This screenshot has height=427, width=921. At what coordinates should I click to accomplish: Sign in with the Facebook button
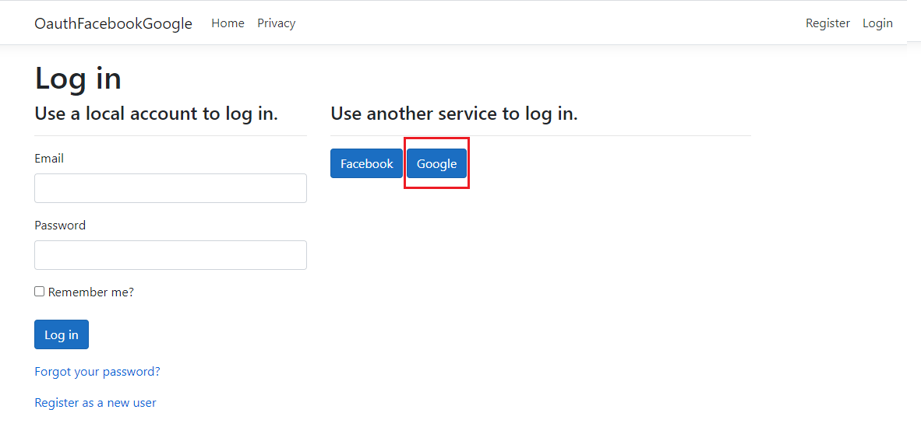(366, 163)
